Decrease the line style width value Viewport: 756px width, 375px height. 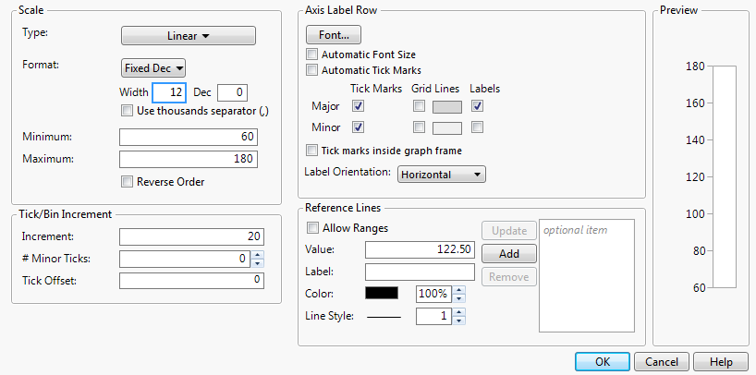pyautogui.click(x=459, y=321)
